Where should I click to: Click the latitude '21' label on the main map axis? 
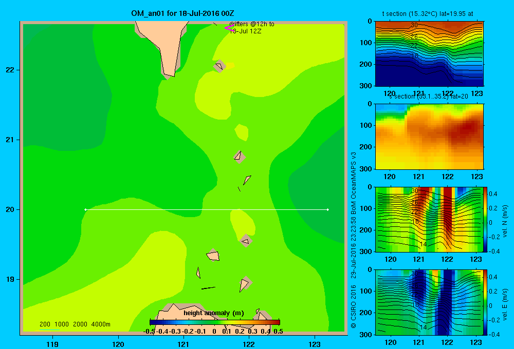pos(10,140)
